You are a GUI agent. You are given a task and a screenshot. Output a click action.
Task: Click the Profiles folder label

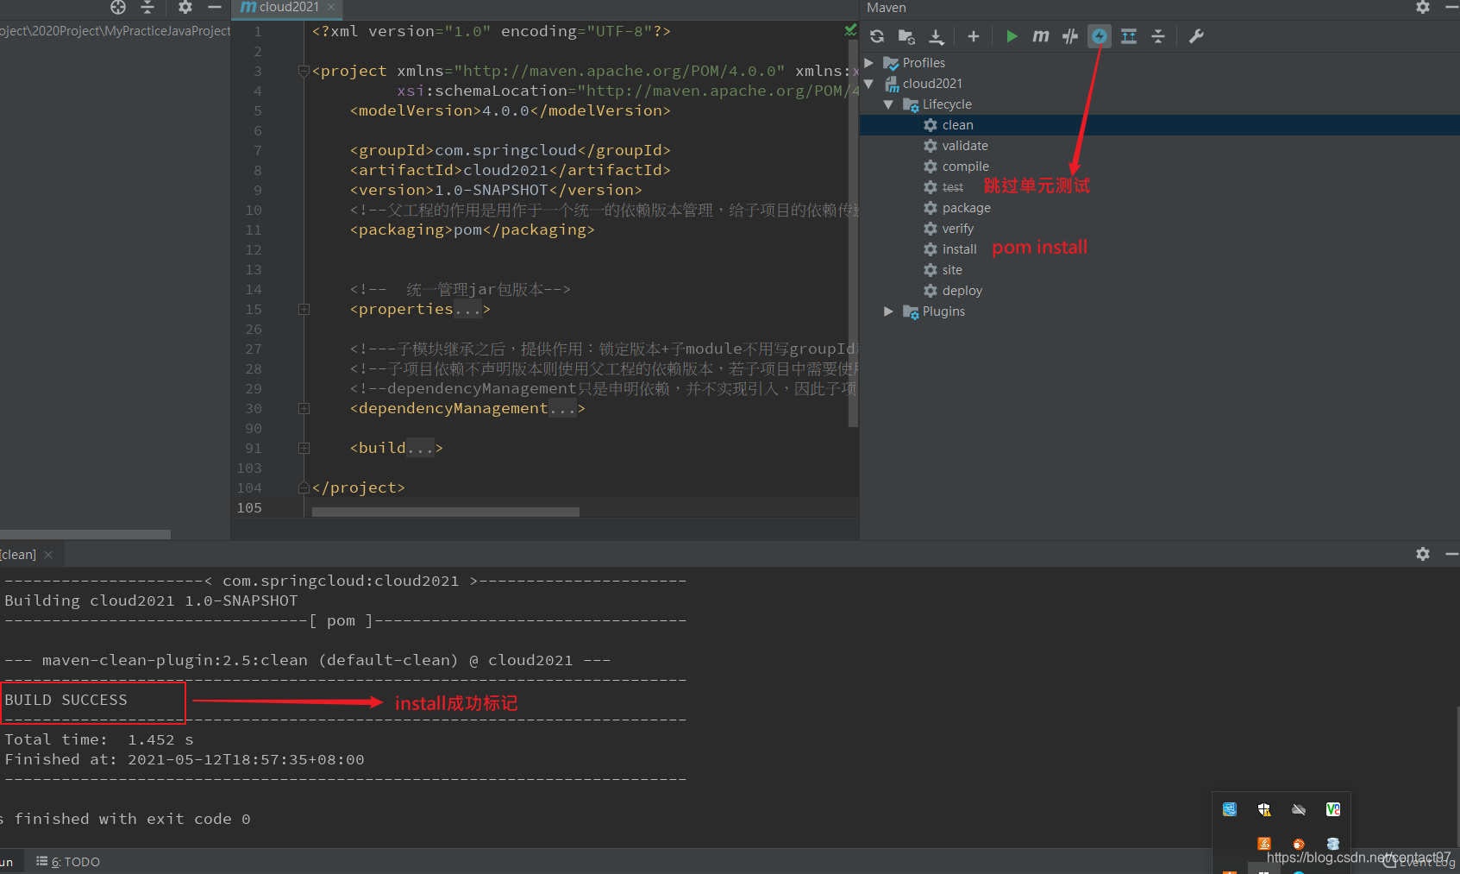924,63
